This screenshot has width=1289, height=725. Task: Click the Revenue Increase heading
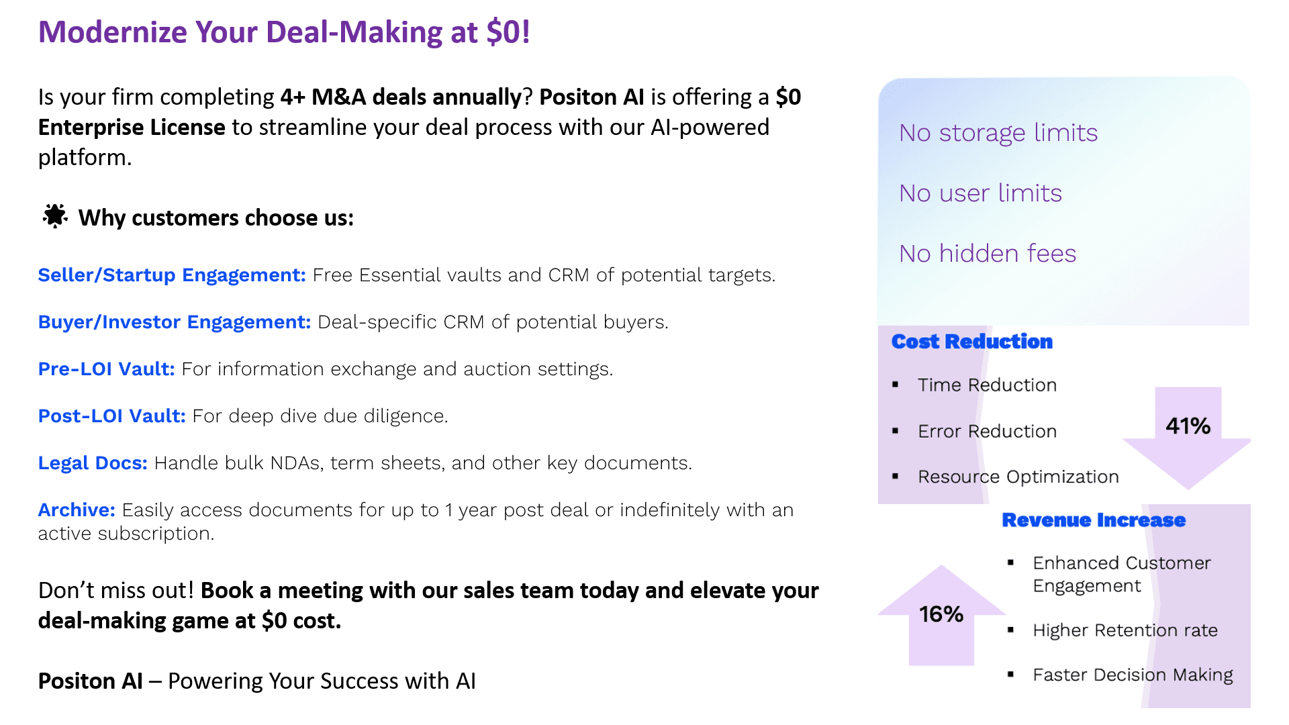tap(1094, 520)
